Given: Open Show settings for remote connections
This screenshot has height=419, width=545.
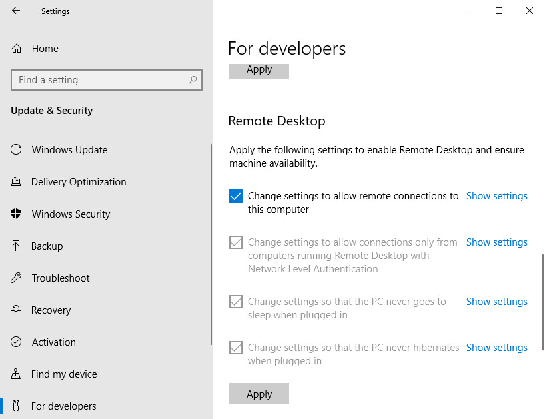Looking at the screenshot, I should click(496, 195).
